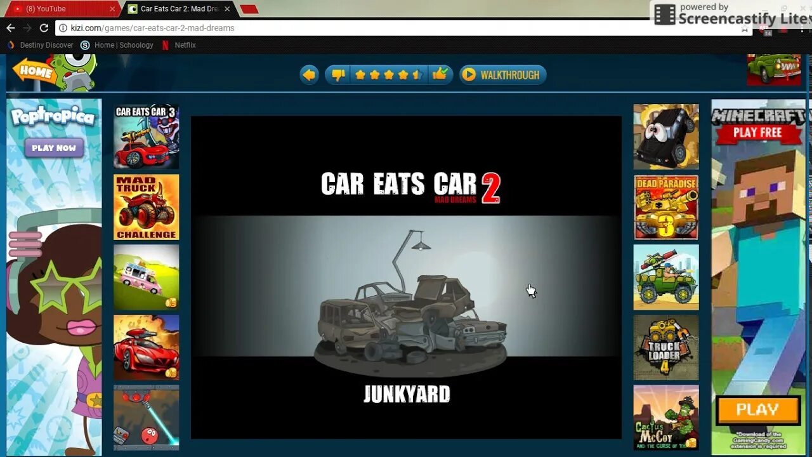Click the thumbs down dislike icon

(338, 75)
